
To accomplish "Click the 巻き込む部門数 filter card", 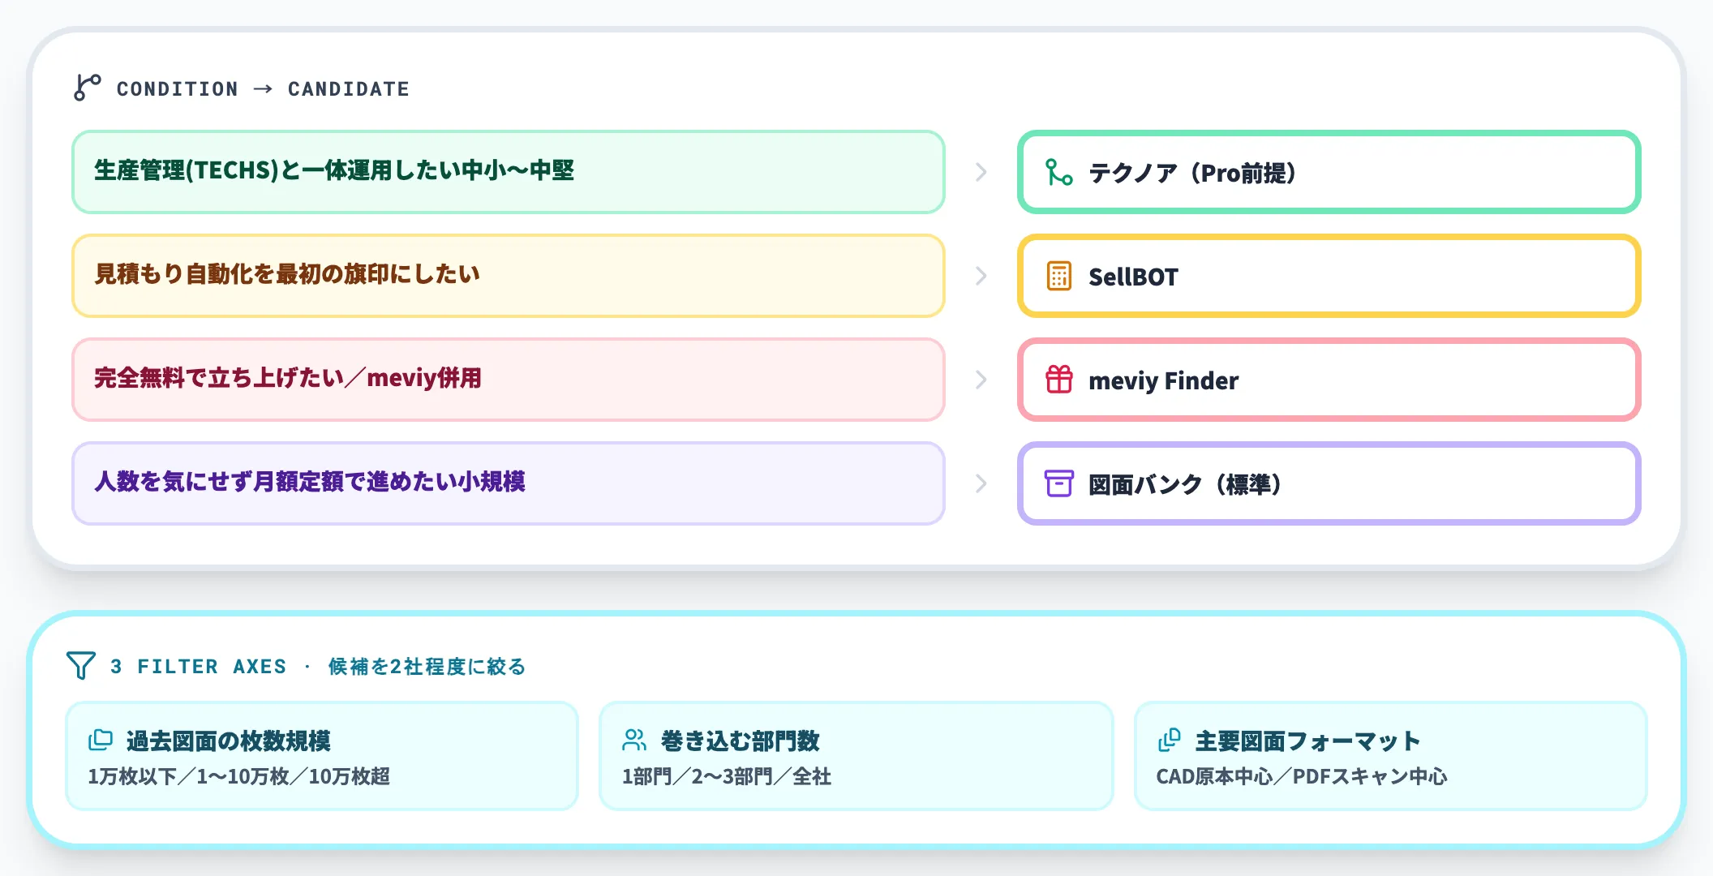I will (x=856, y=756).
